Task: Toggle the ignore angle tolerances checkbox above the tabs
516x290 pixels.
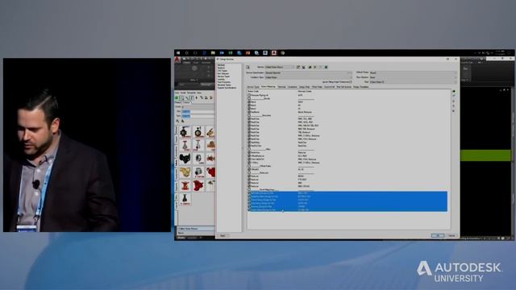Action: [351, 82]
